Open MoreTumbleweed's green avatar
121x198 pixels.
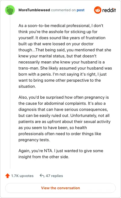[10, 10]
